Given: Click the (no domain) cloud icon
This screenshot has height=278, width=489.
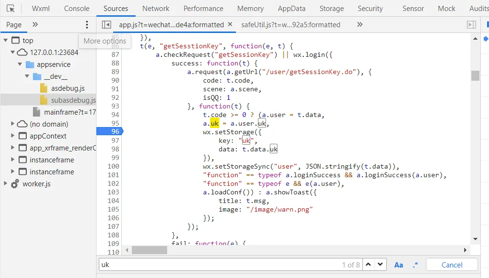Looking at the screenshot, I should [x=22, y=124].
